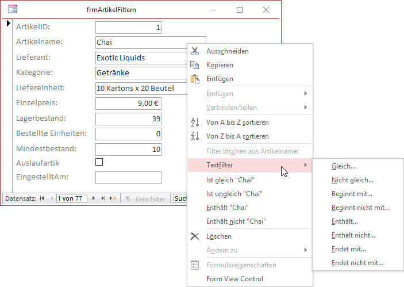
Task: Click the Liefereinheit field
Action: (x=141, y=89)
